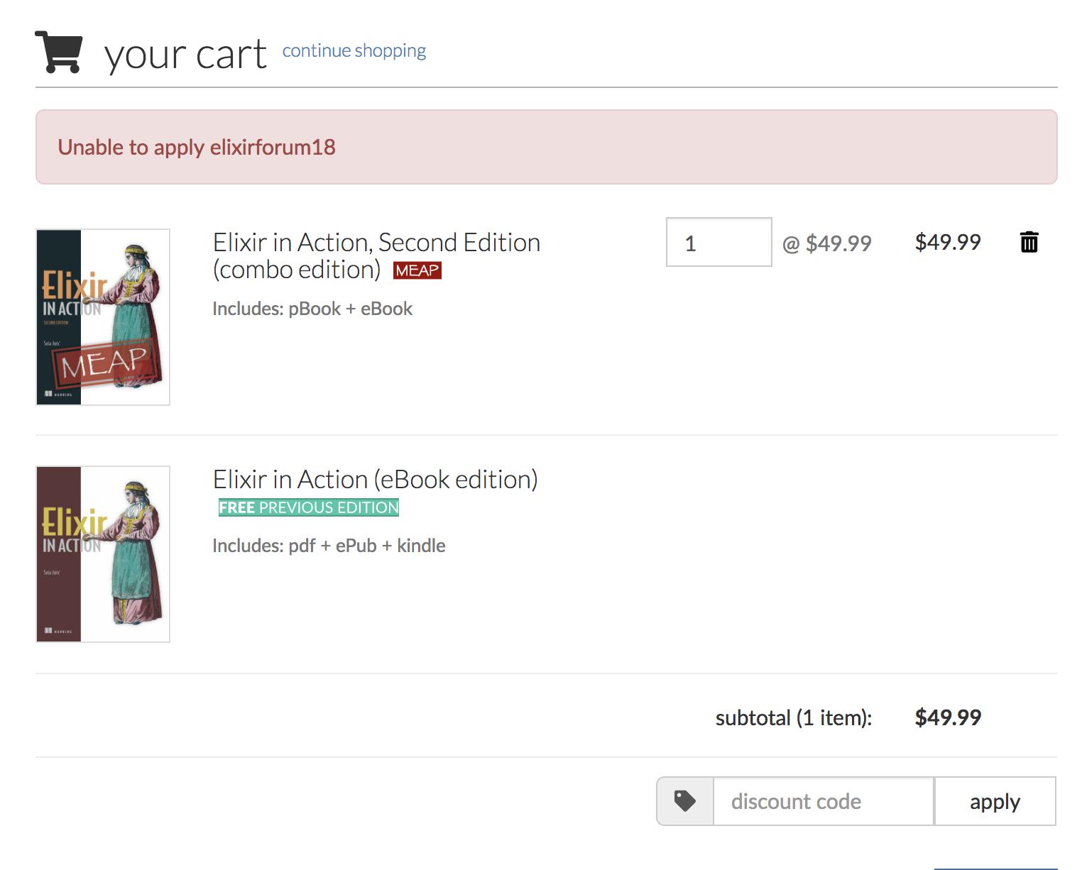
Task: Select the 'subtotal (1 item):' label
Action: coord(794,717)
